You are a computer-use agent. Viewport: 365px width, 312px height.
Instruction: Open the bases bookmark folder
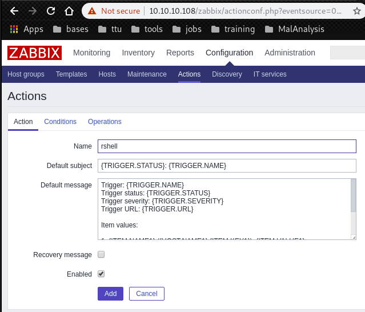pos(70,29)
